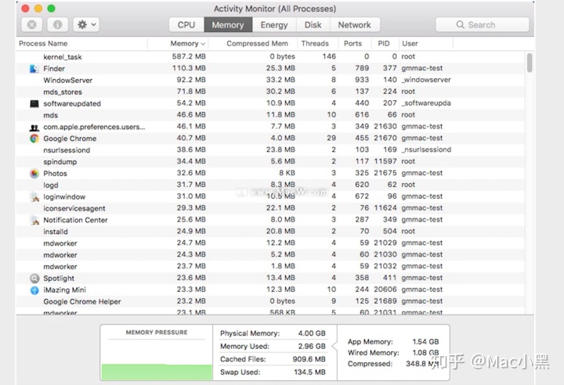Click the 587.2 MB memory value
Image resolution: width=564 pixels, height=385 pixels.
(189, 56)
